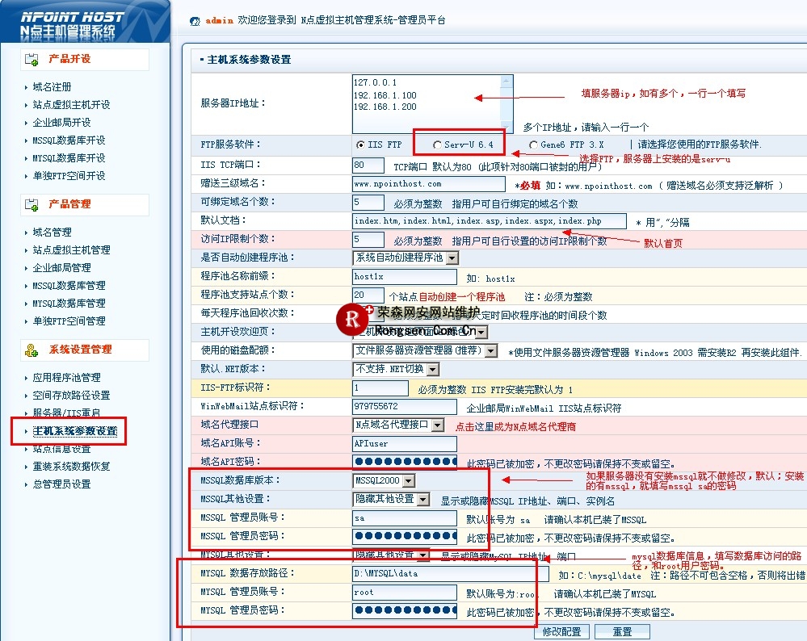This screenshot has height=641, width=807.
Task: Click the 系统设置管理 section icon
Action: coord(32,350)
